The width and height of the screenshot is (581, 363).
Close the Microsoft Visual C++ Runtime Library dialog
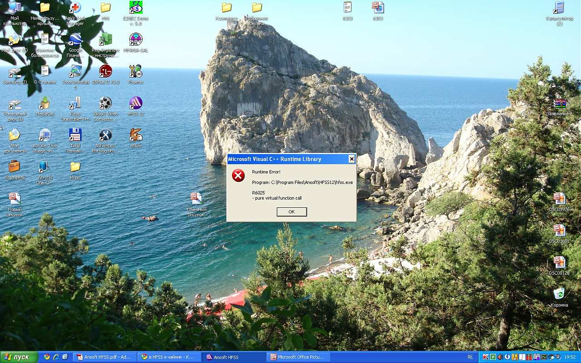(x=351, y=159)
